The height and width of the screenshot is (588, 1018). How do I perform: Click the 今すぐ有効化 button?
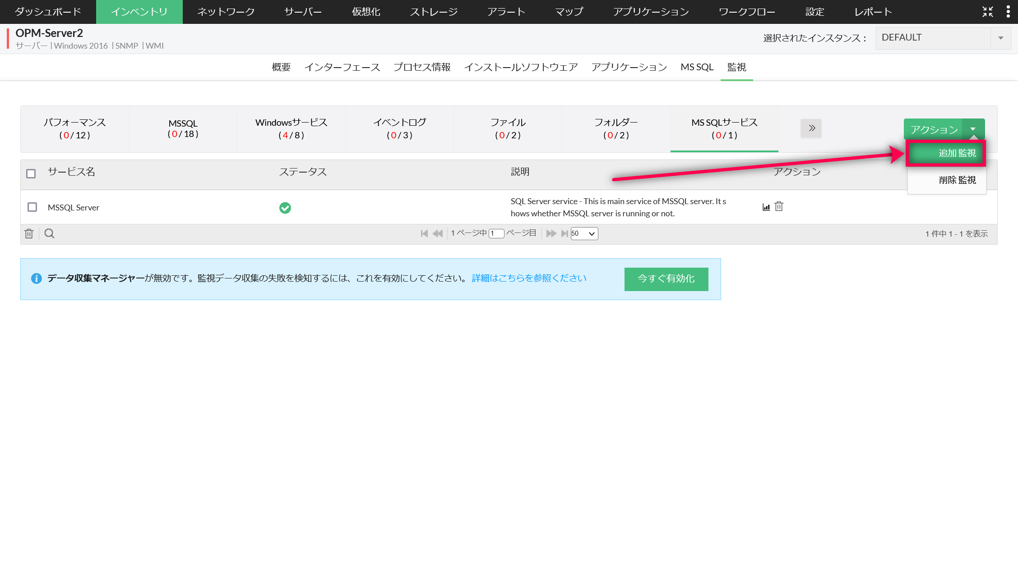tap(666, 279)
